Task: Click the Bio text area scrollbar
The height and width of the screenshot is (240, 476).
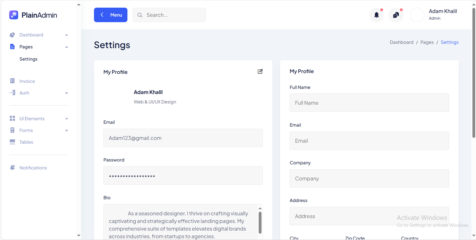Action: [260, 222]
